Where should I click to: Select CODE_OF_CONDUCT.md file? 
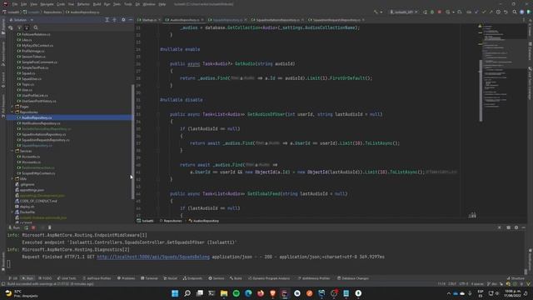tap(38, 201)
